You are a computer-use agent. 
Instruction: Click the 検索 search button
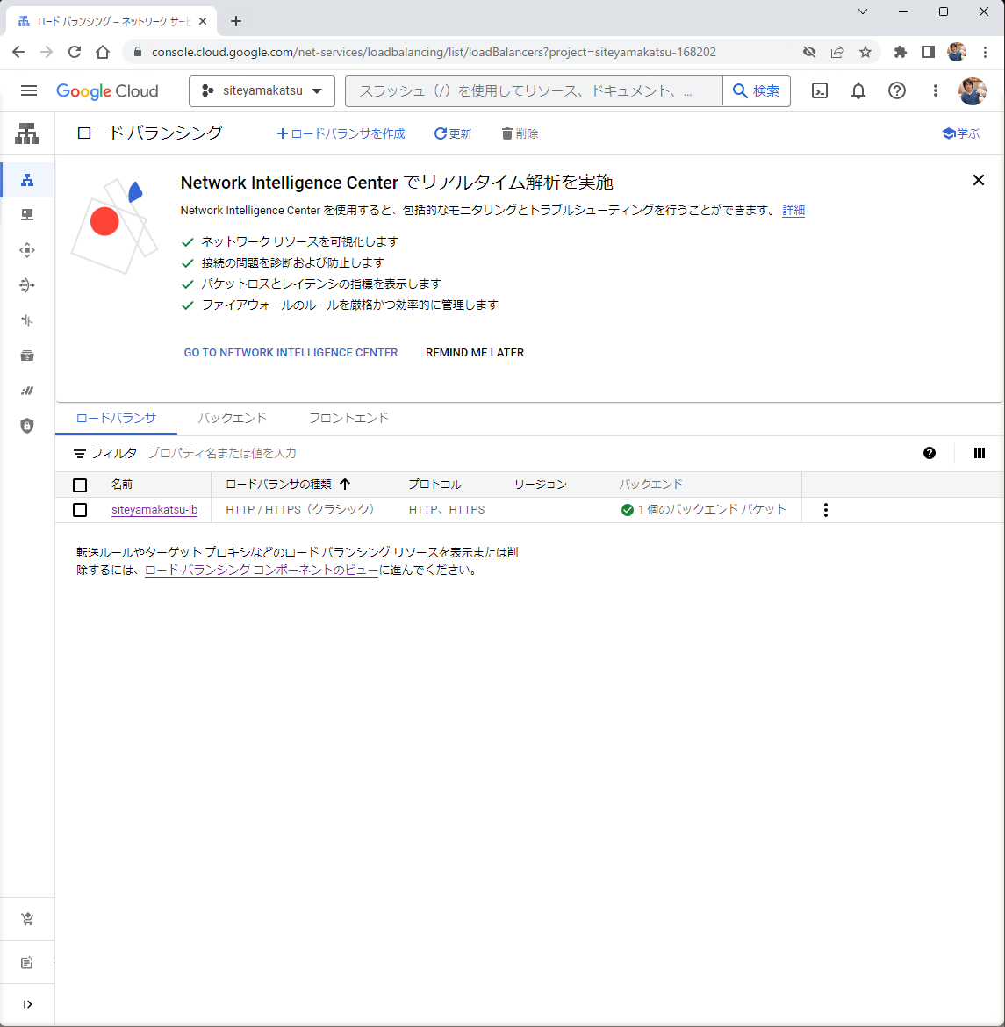point(756,91)
